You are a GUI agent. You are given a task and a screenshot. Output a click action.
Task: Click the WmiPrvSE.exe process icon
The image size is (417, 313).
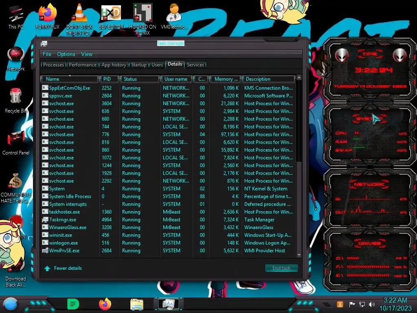tap(45, 251)
